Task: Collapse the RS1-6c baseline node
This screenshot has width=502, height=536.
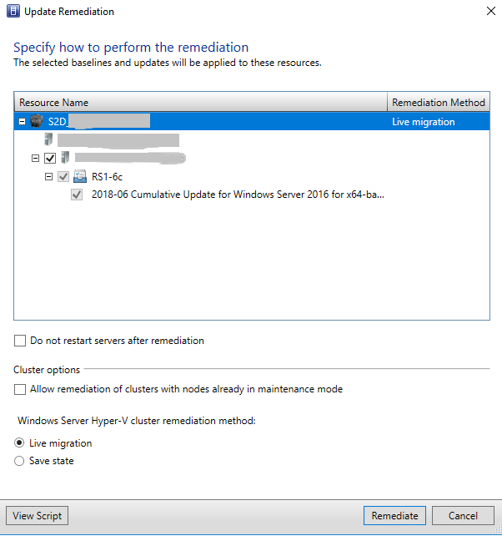Action: pos(49,177)
